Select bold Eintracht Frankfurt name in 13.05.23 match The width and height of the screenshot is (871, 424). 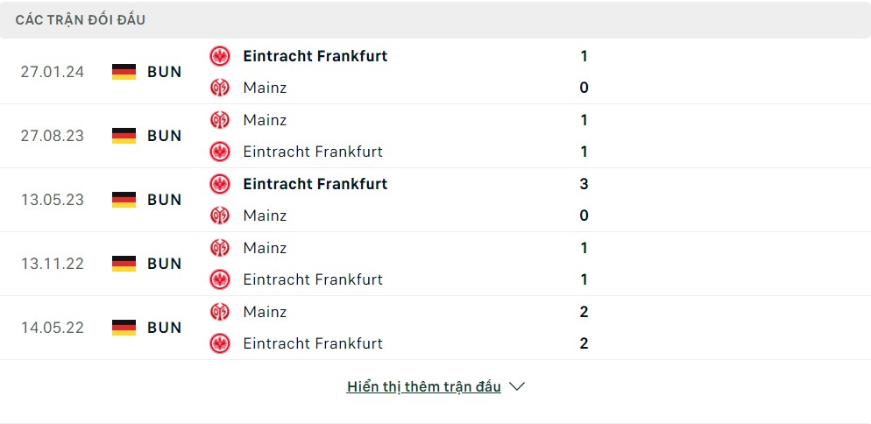point(315,184)
